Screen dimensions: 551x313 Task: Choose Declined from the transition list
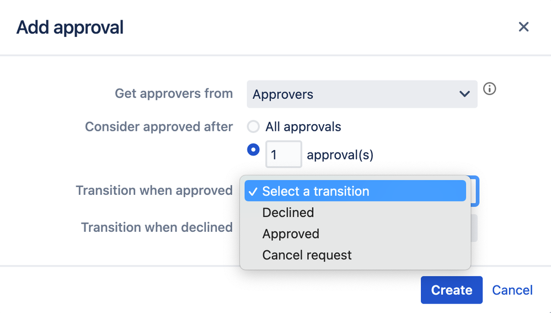288,213
